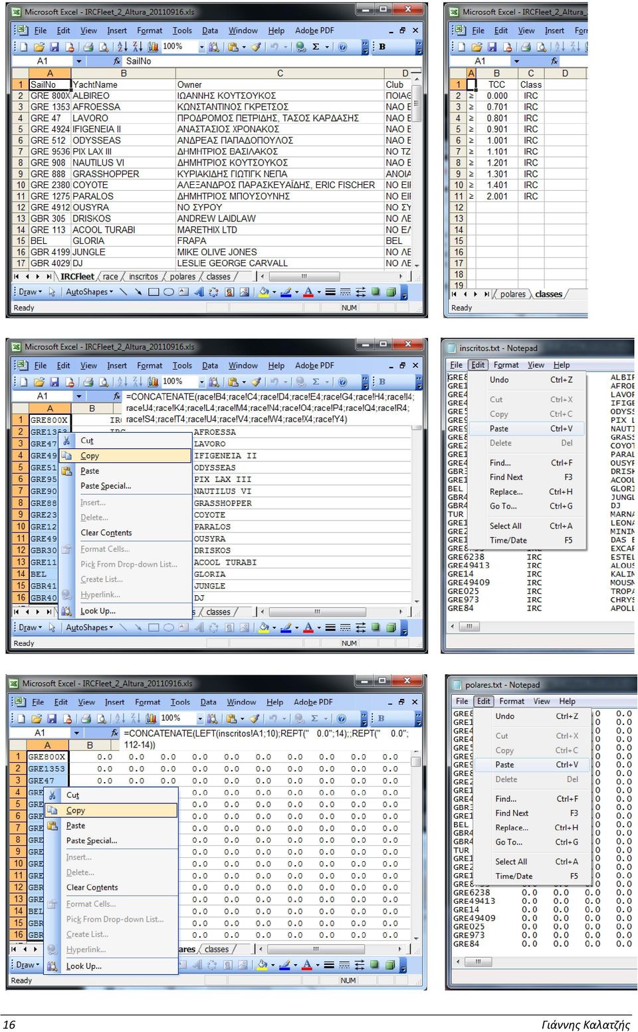
Task: Choose Clear Contents in the context menu of the REPT formula window
Action: pos(92,887)
